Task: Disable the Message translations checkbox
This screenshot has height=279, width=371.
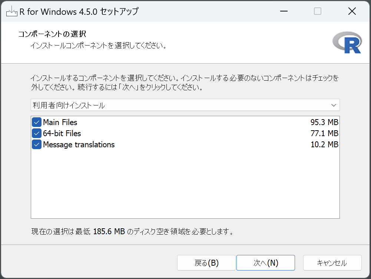Action: coord(37,145)
